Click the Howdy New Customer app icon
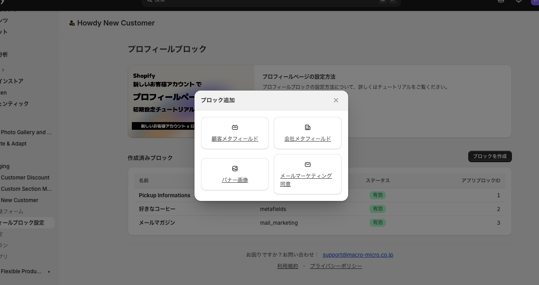This screenshot has height=285, width=539. 72,23
